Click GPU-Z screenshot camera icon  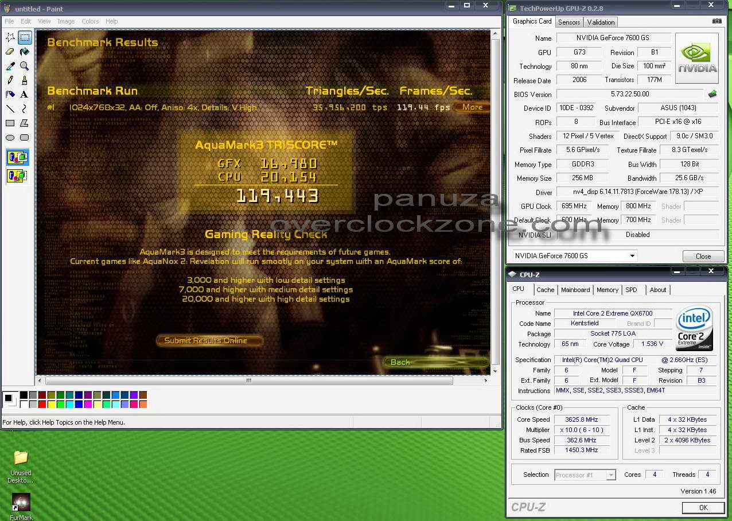pyautogui.click(x=717, y=21)
